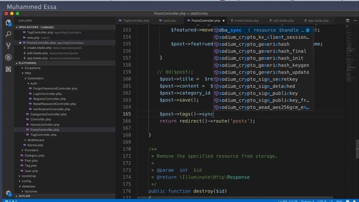Open LoginController.php file
359x202 pixels.
click(x=47, y=94)
